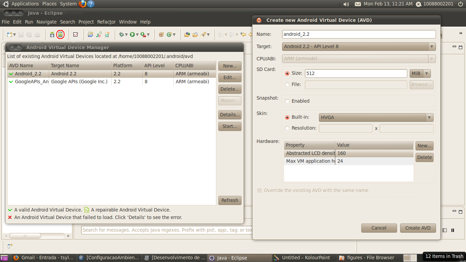Click the fast view icon in Eclipse status bar
Viewport: 466px width, 262px height.
tap(10, 246)
